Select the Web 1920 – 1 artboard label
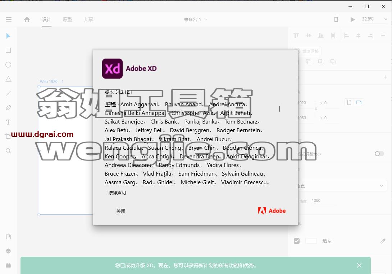Screen dimensions: 392x274 click(x=51, y=82)
